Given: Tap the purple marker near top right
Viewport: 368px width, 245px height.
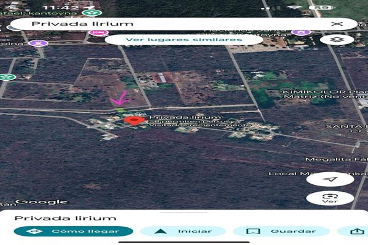Looking at the screenshot, I should click(x=299, y=32).
